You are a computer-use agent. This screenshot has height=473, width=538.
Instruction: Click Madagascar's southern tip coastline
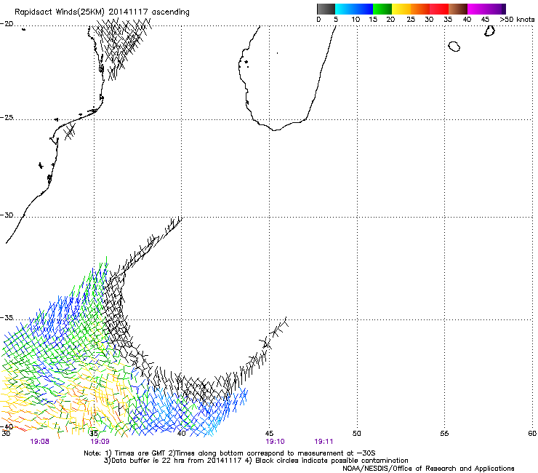(276, 130)
